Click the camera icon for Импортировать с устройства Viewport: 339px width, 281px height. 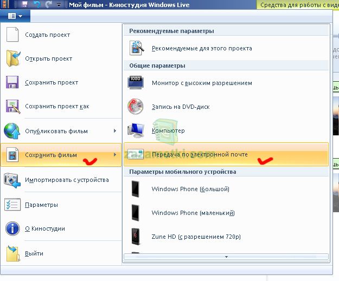coord(12,180)
